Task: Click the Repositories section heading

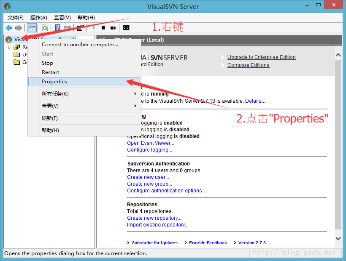Action: (142, 205)
